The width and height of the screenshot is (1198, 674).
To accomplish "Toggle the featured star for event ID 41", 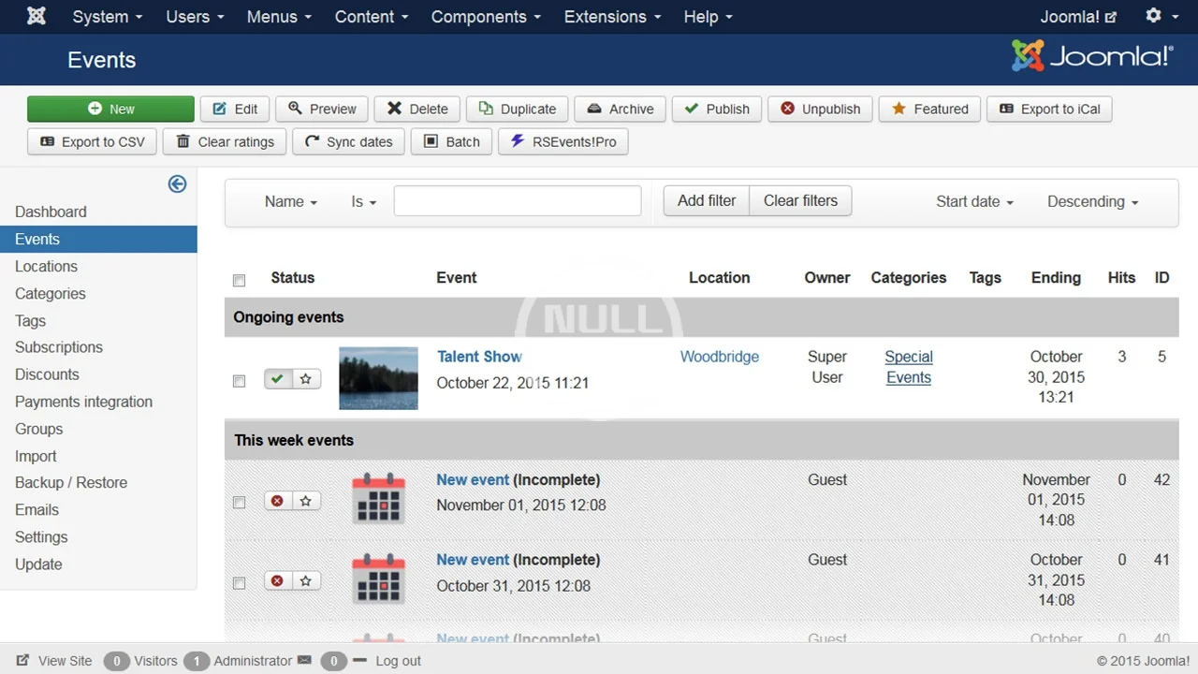I will (305, 581).
